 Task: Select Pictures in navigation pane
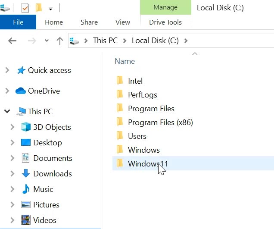point(46,205)
